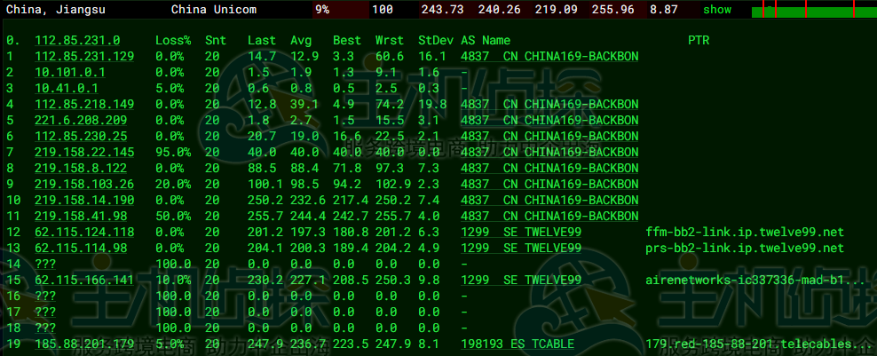Click the 'AS Name' column header

(x=486, y=40)
